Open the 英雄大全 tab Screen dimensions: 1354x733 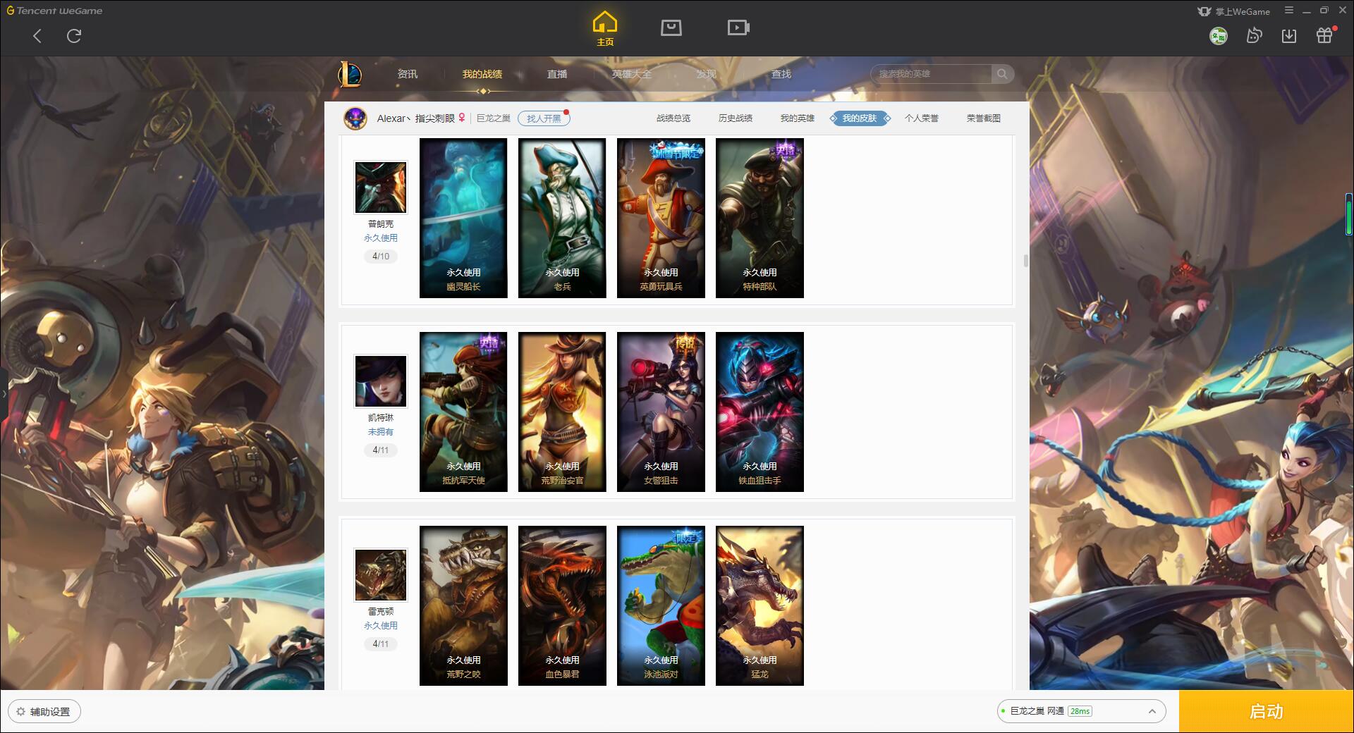pyautogui.click(x=632, y=74)
